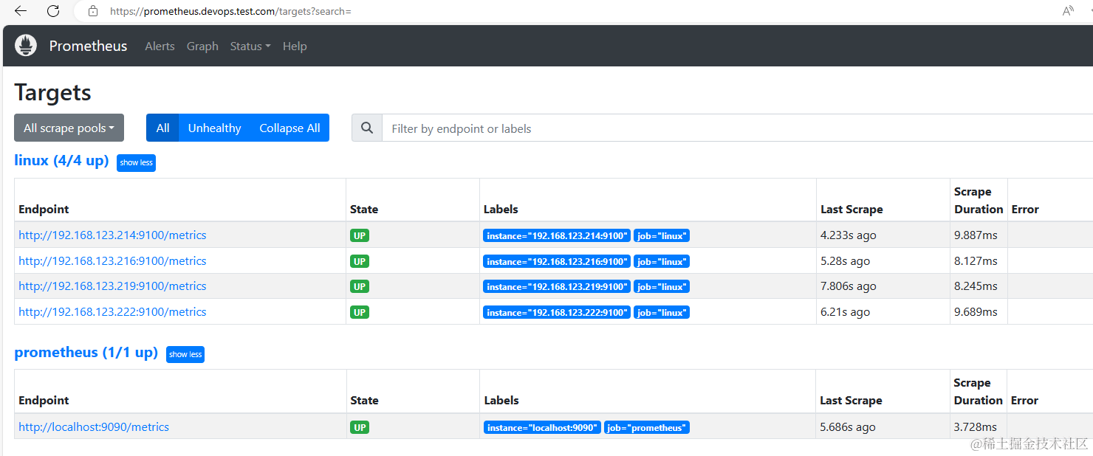Click the UP badge for 192.168.123.222
This screenshot has width=1093, height=456.
(360, 312)
